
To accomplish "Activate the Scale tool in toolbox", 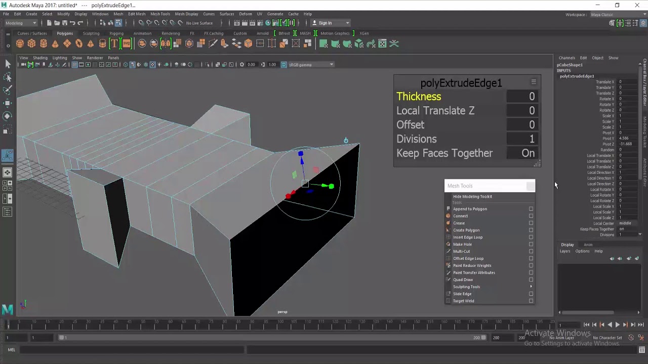I will pos(8,130).
